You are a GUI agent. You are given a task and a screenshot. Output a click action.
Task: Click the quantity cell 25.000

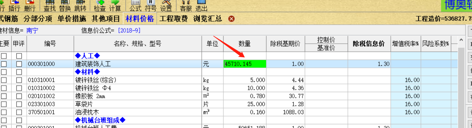245,104
